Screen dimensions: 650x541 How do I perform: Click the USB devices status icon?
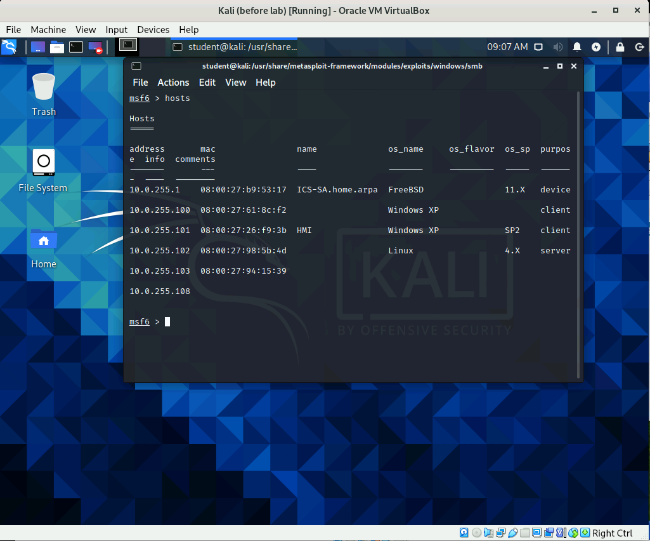tap(513, 533)
